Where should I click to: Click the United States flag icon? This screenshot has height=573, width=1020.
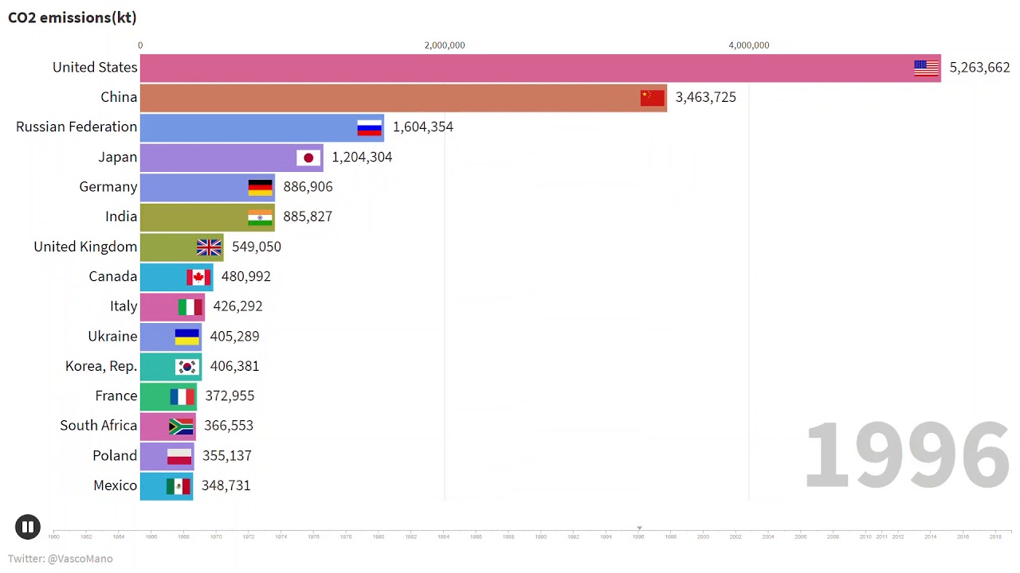[x=926, y=68]
